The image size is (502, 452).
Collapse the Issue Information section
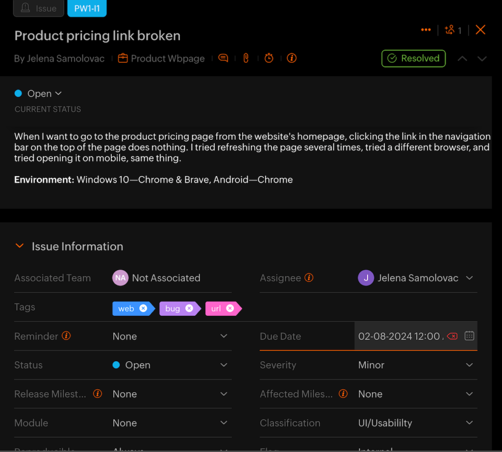20,246
